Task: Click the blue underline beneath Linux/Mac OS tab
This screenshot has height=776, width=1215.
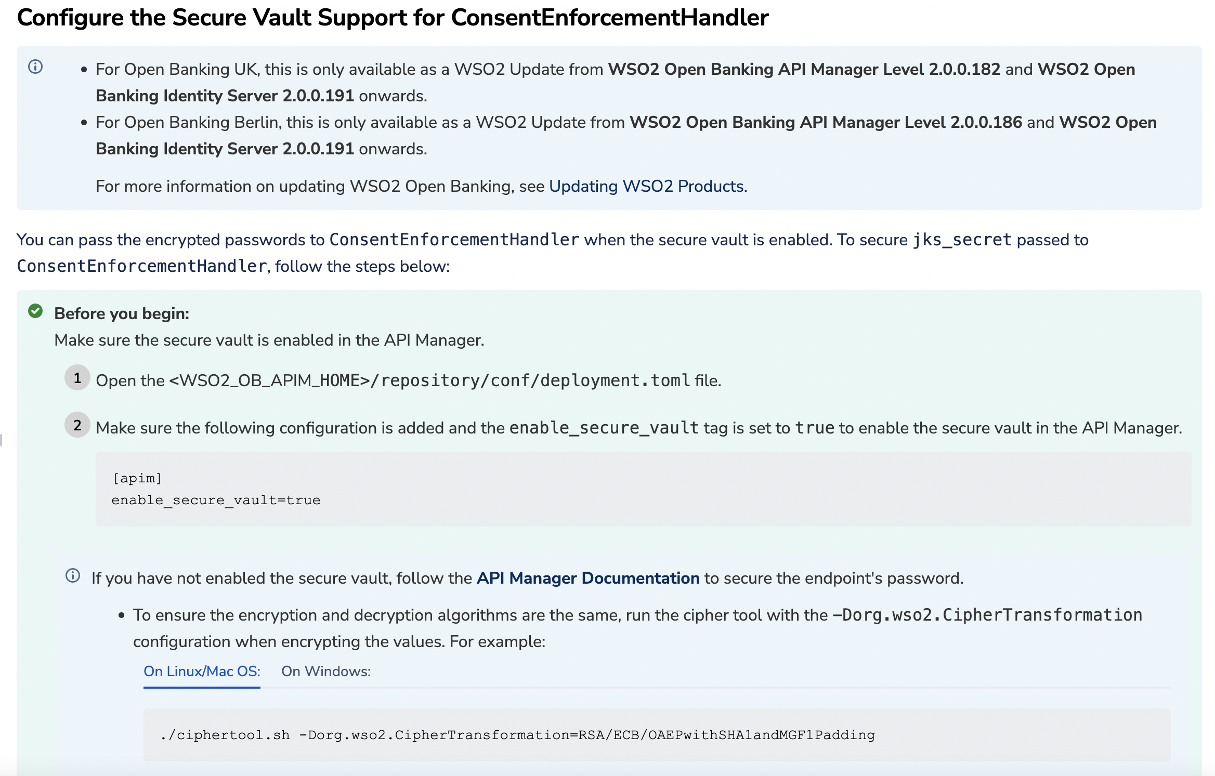Action: [x=202, y=687]
